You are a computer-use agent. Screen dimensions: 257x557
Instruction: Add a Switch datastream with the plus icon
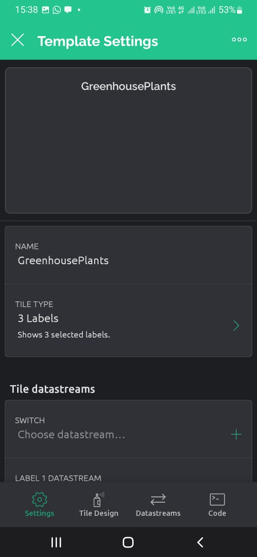click(x=236, y=435)
